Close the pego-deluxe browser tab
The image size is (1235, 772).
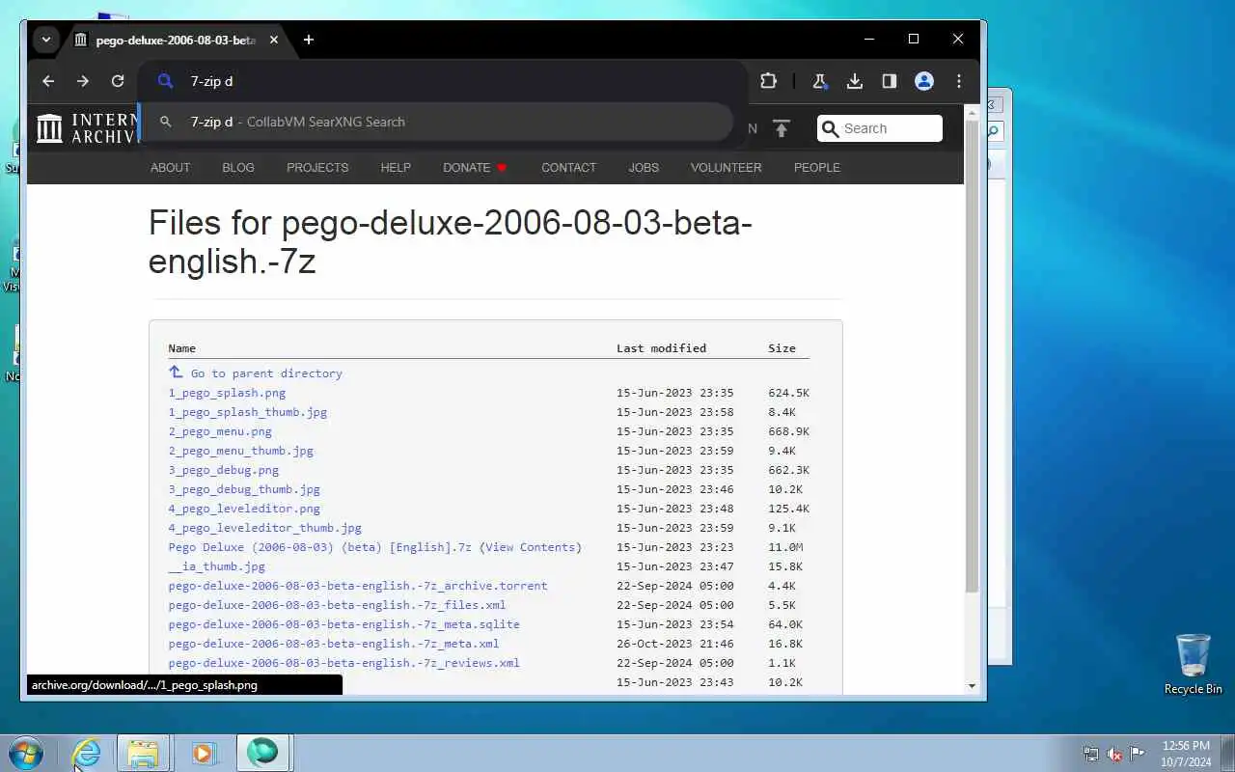point(274,40)
